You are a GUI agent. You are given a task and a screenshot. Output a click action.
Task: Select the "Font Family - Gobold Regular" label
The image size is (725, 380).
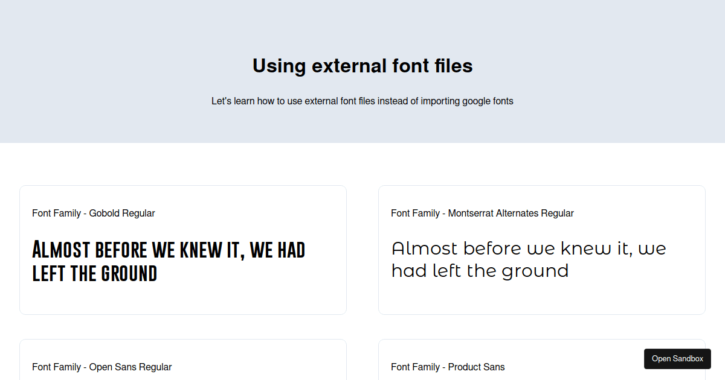point(94,214)
